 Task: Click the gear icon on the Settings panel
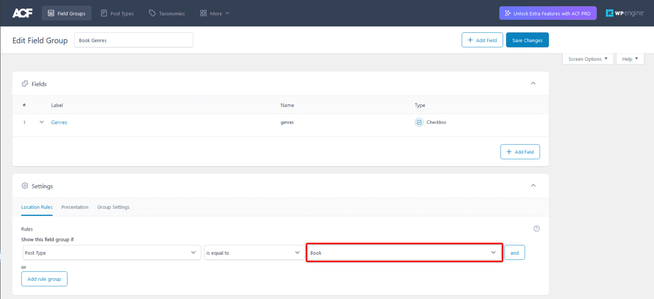[x=25, y=186]
